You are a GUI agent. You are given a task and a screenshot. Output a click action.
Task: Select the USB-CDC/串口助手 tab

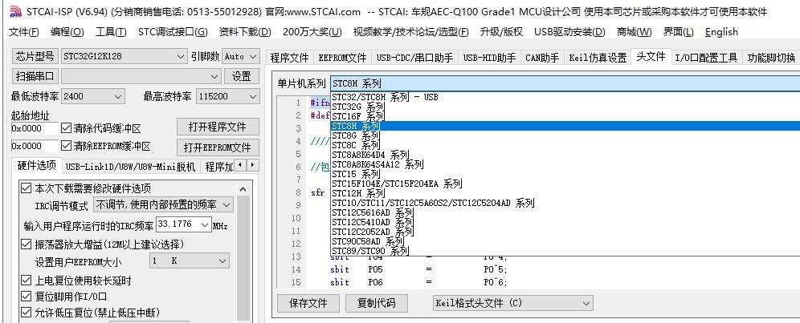[x=414, y=58]
